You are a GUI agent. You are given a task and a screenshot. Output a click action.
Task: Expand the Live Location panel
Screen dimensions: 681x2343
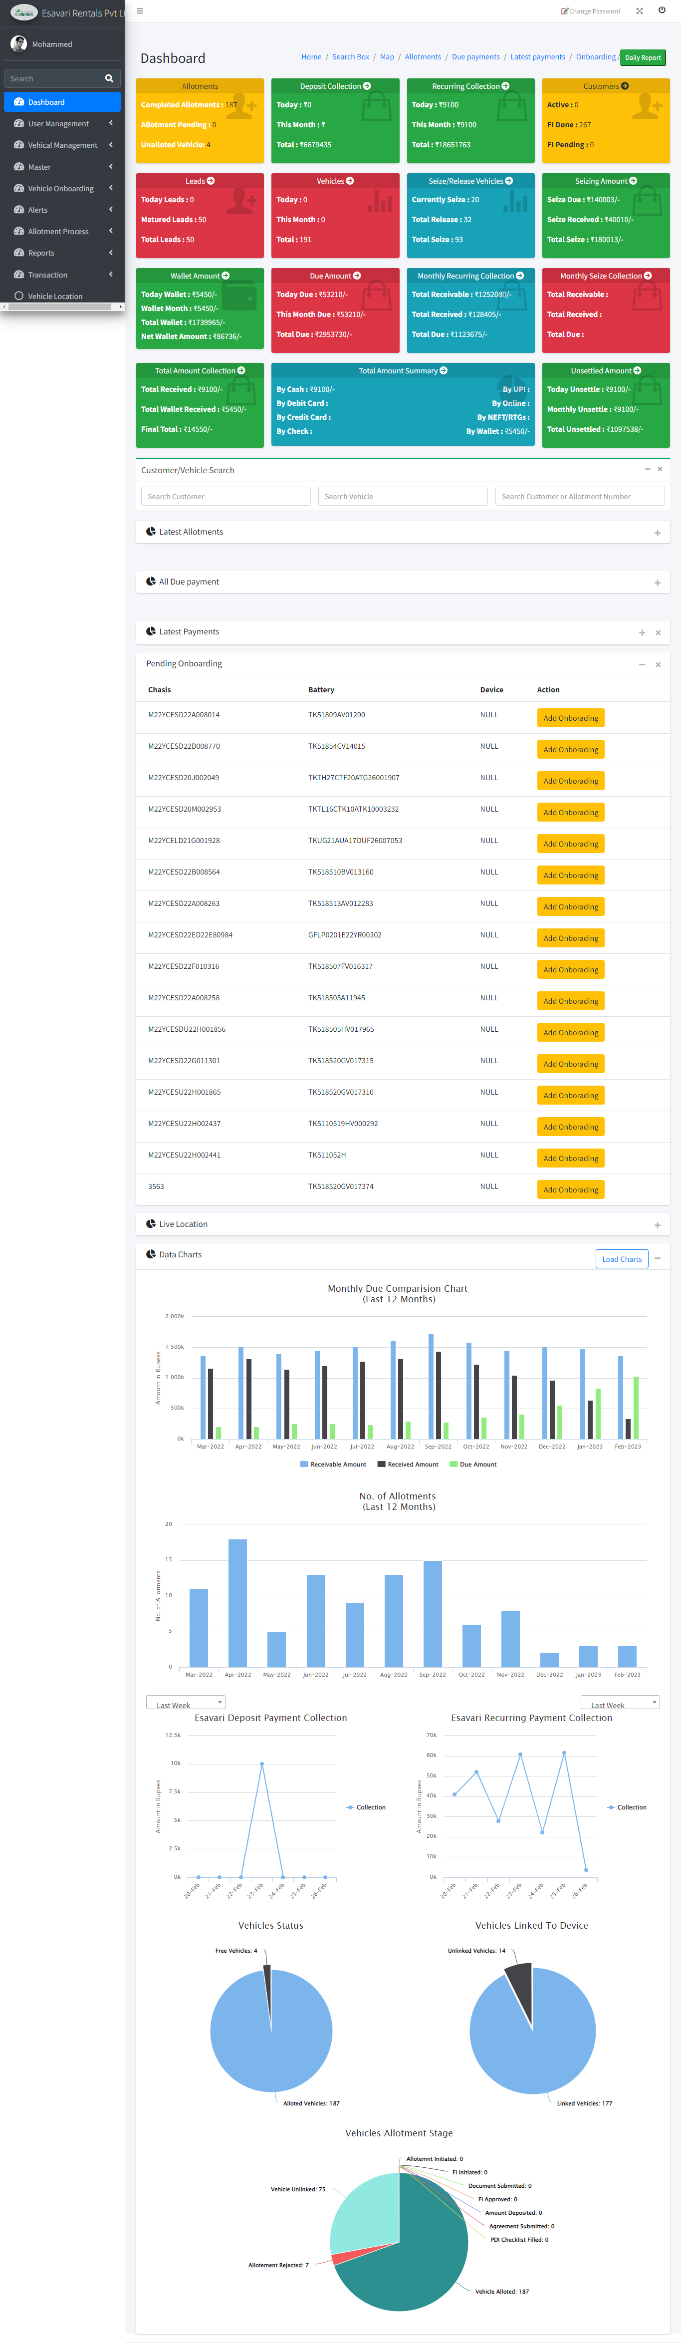[x=658, y=1225]
